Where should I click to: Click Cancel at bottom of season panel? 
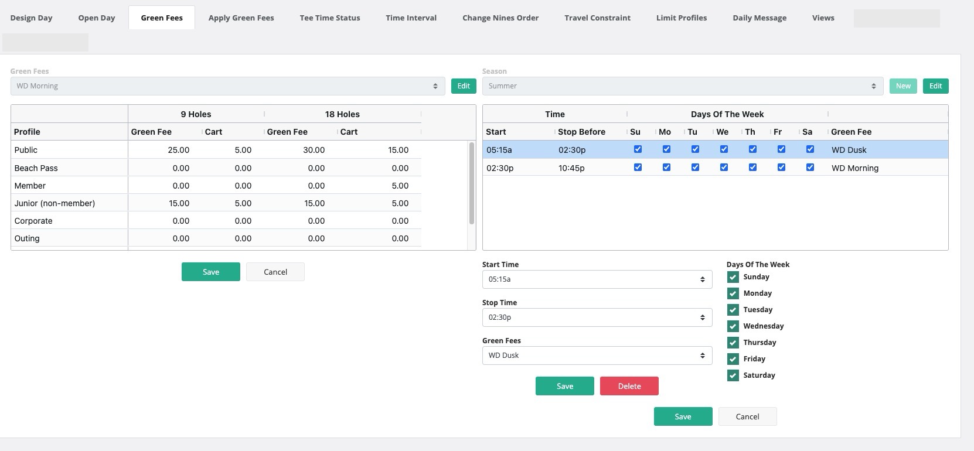748,416
